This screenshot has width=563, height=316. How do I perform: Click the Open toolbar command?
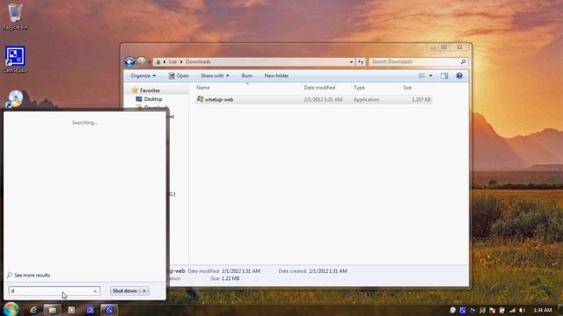179,75
